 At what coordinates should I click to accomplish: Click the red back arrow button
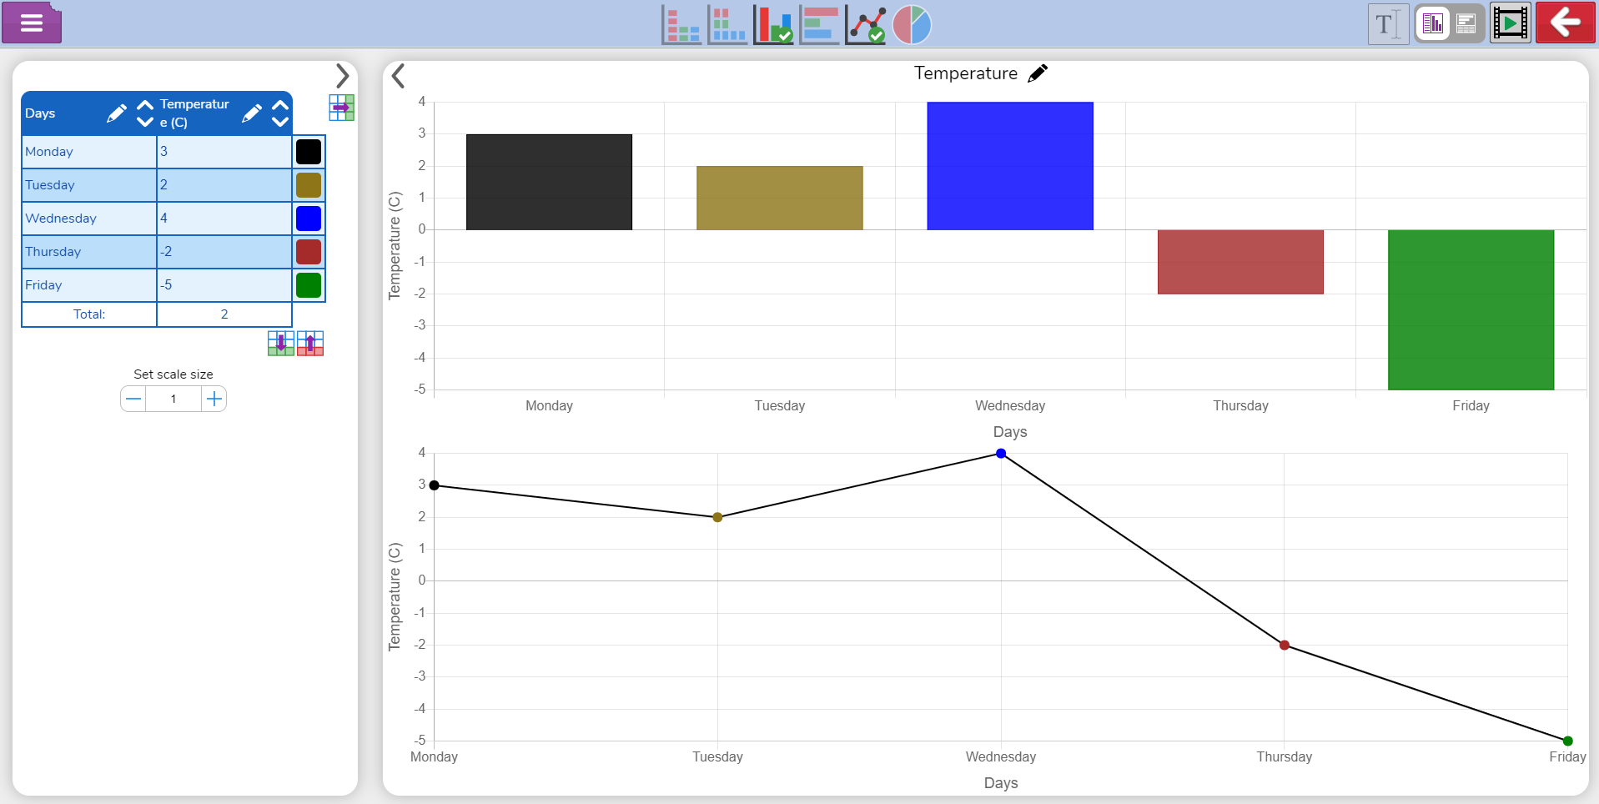1565,23
